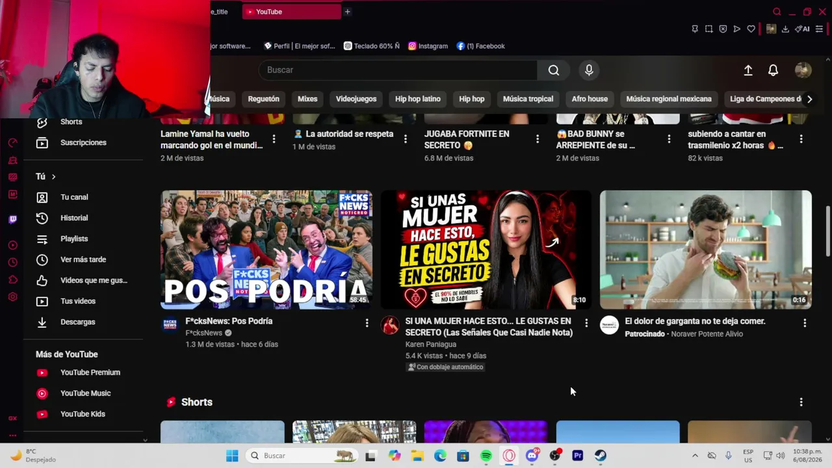Open the Opera search tabs magnifier
The image size is (832, 468).
[777, 12]
